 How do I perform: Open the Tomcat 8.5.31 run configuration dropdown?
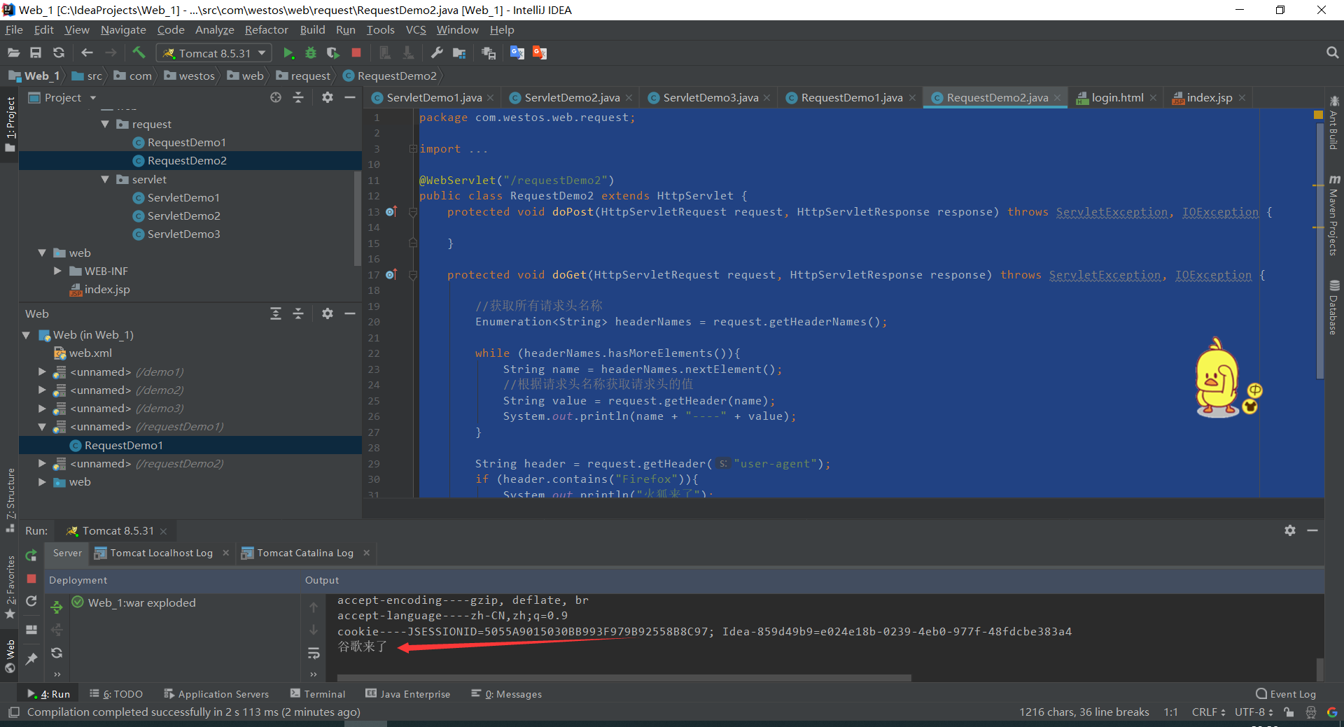(213, 52)
